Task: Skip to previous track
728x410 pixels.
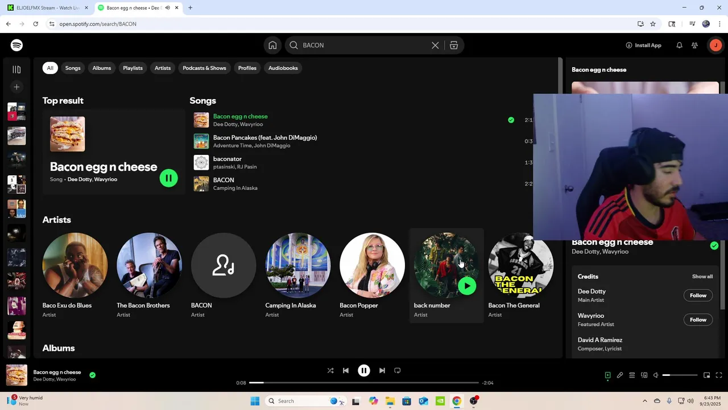Action: click(345, 370)
